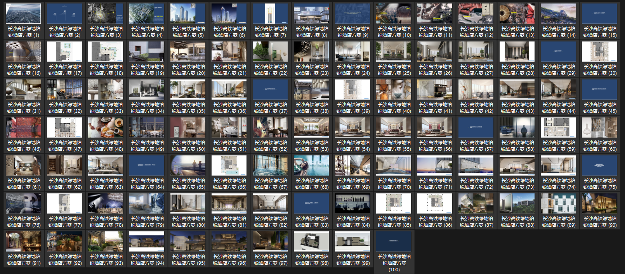Click the final file 长沙高铁绿地铂锐酒店方案 (100)

click(x=394, y=242)
